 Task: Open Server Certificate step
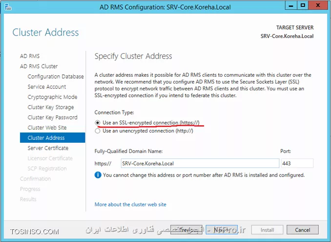pyautogui.click(x=48, y=148)
